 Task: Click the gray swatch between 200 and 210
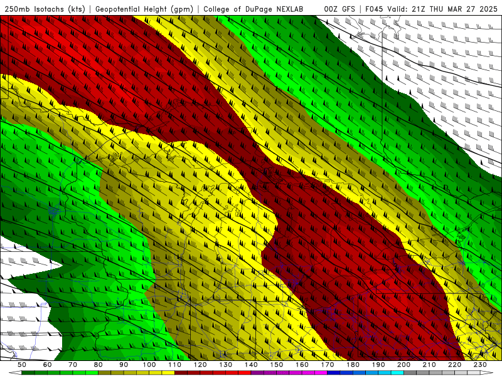(x=410, y=373)
